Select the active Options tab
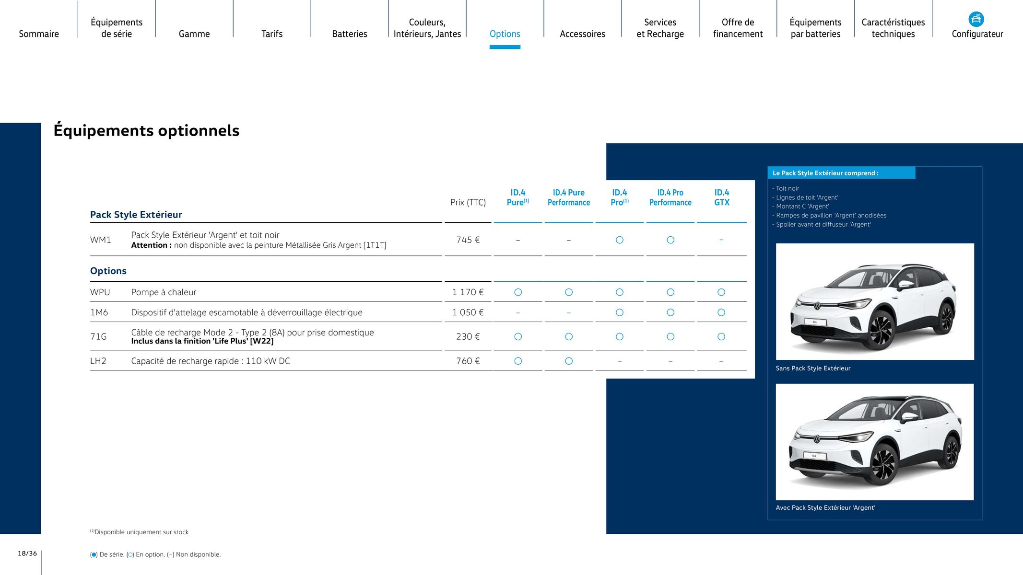1023x575 pixels. (x=505, y=34)
